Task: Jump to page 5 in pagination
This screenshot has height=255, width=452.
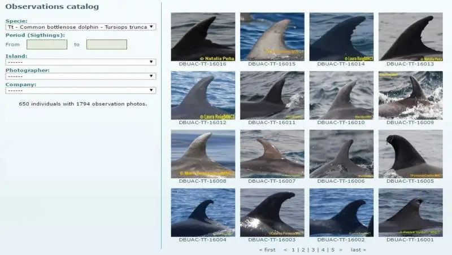Action: [333, 249]
